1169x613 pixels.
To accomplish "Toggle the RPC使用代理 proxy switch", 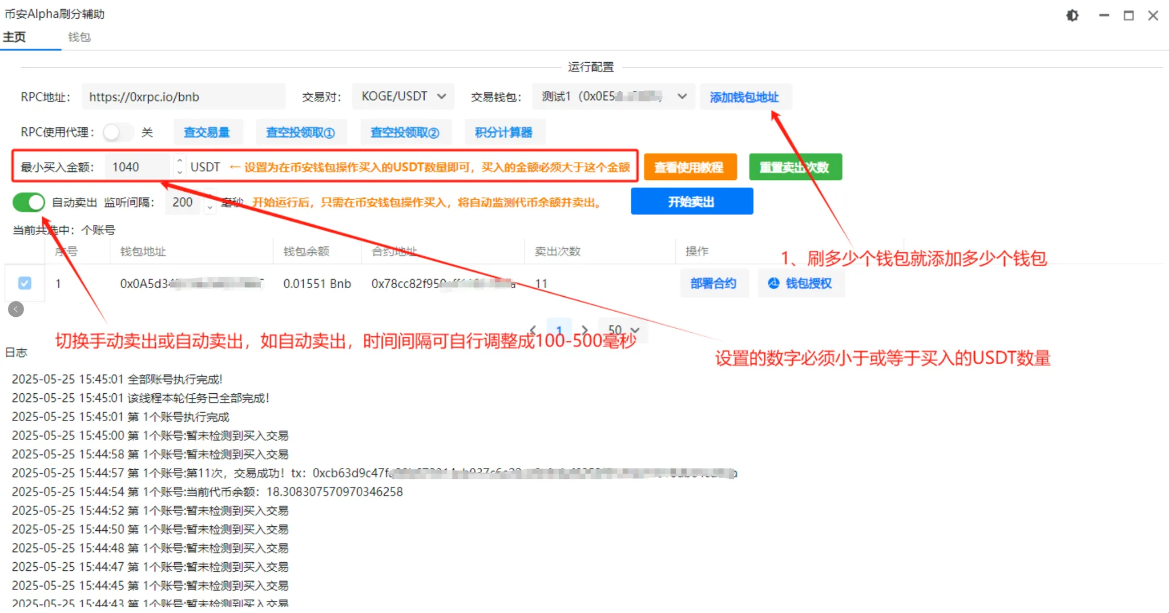I will (x=118, y=132).
